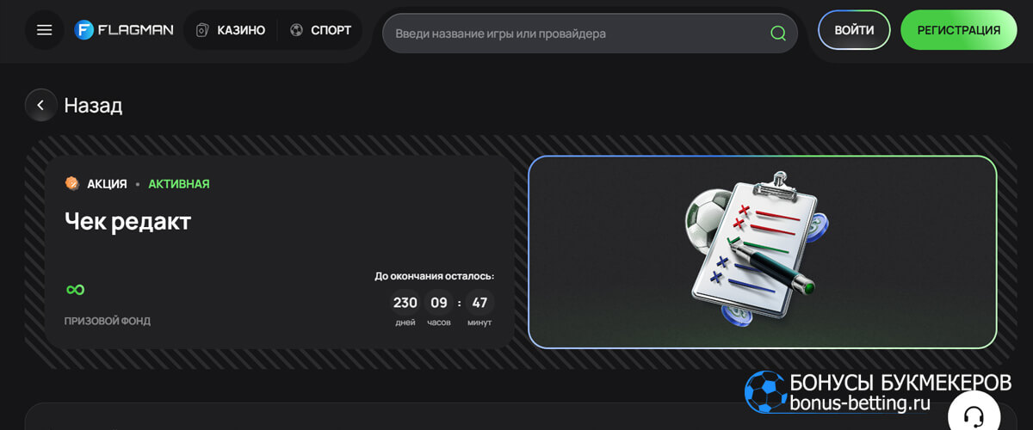This screenshot has width=1033, height=430.
Task: Click the sport ball icon
Action: [x=297, y=30]
